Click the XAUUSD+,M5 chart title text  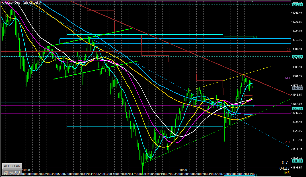pos(11,3)
